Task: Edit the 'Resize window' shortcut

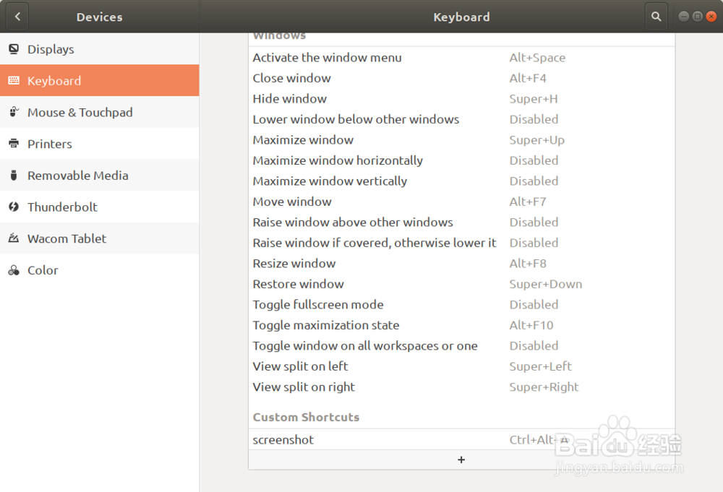Action: tap(461, 263)
